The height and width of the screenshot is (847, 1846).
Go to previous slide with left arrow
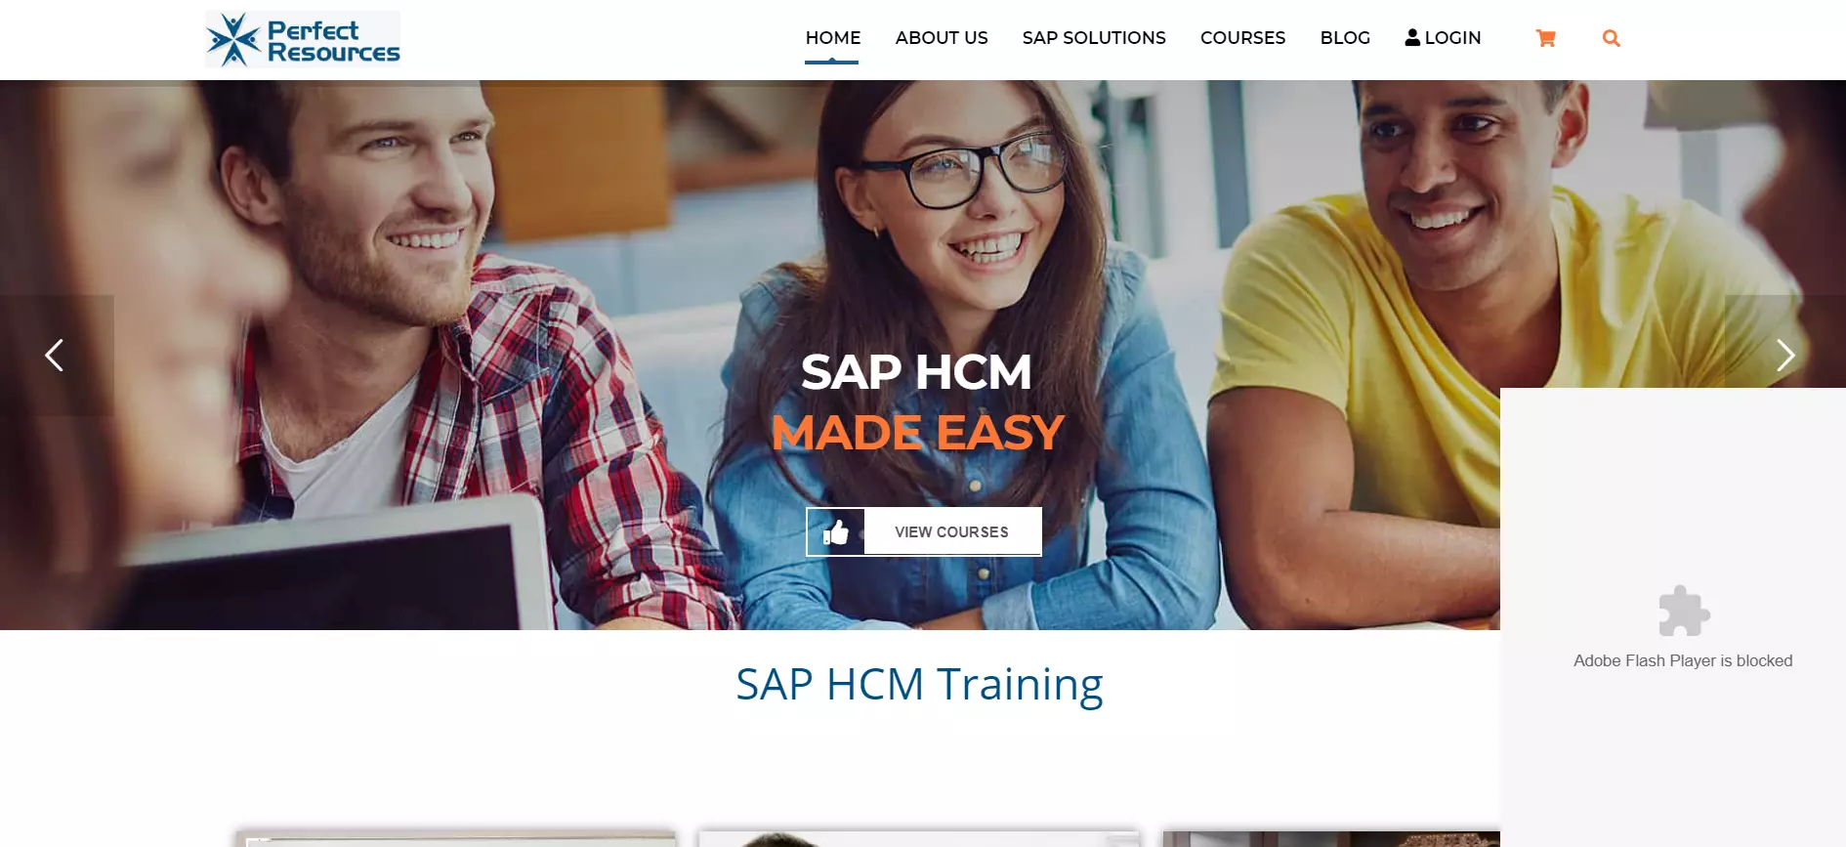pyautogui.click(x=55, y=355)
